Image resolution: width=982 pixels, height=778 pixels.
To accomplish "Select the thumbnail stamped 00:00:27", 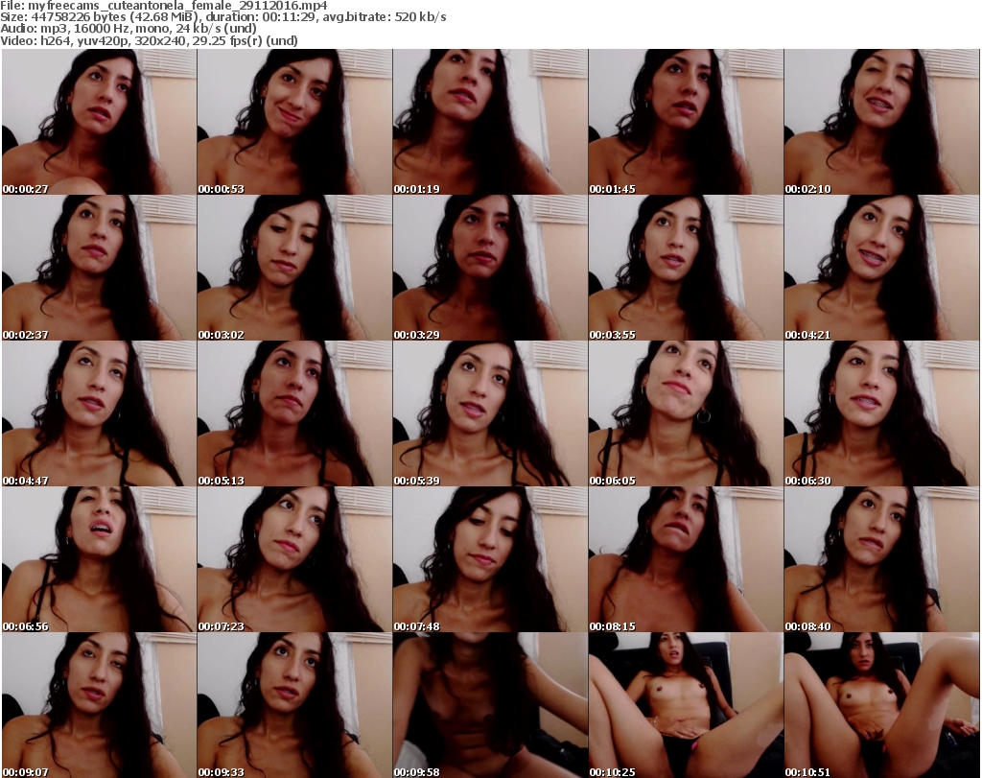I will (99, 122).
